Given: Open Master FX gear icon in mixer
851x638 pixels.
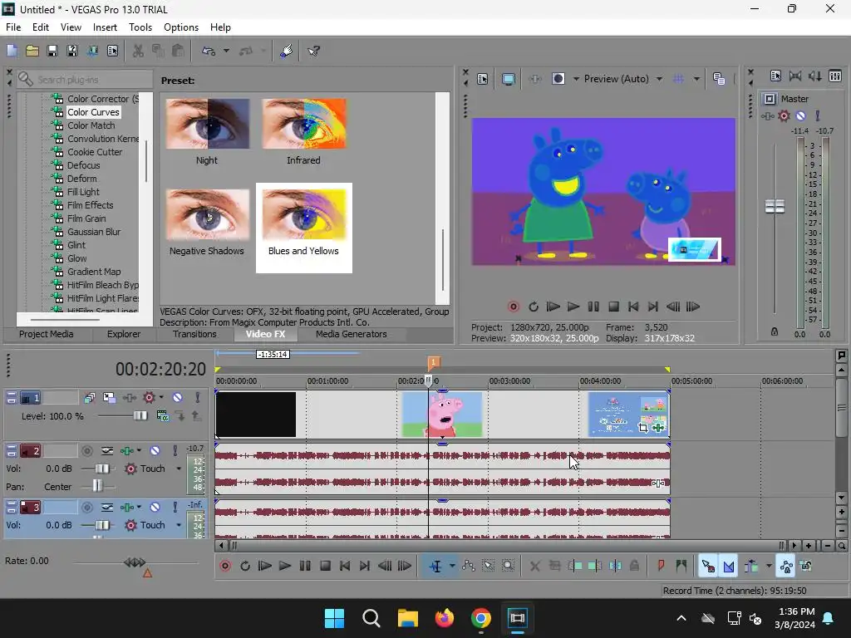Looking at the screenshot, I should pos(784,115).
